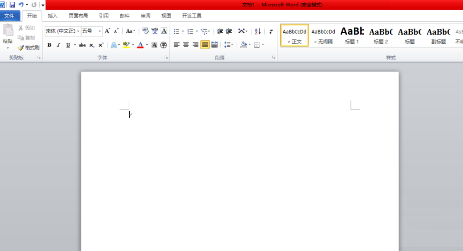Switch to the 引用 (References) tab
463x251 pixels.
click(104, 16)
